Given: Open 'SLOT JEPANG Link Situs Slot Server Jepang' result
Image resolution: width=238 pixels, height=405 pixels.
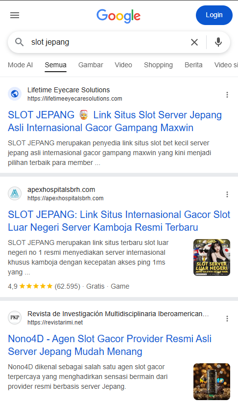Looking at the screenshot, I should coord(115,121).
